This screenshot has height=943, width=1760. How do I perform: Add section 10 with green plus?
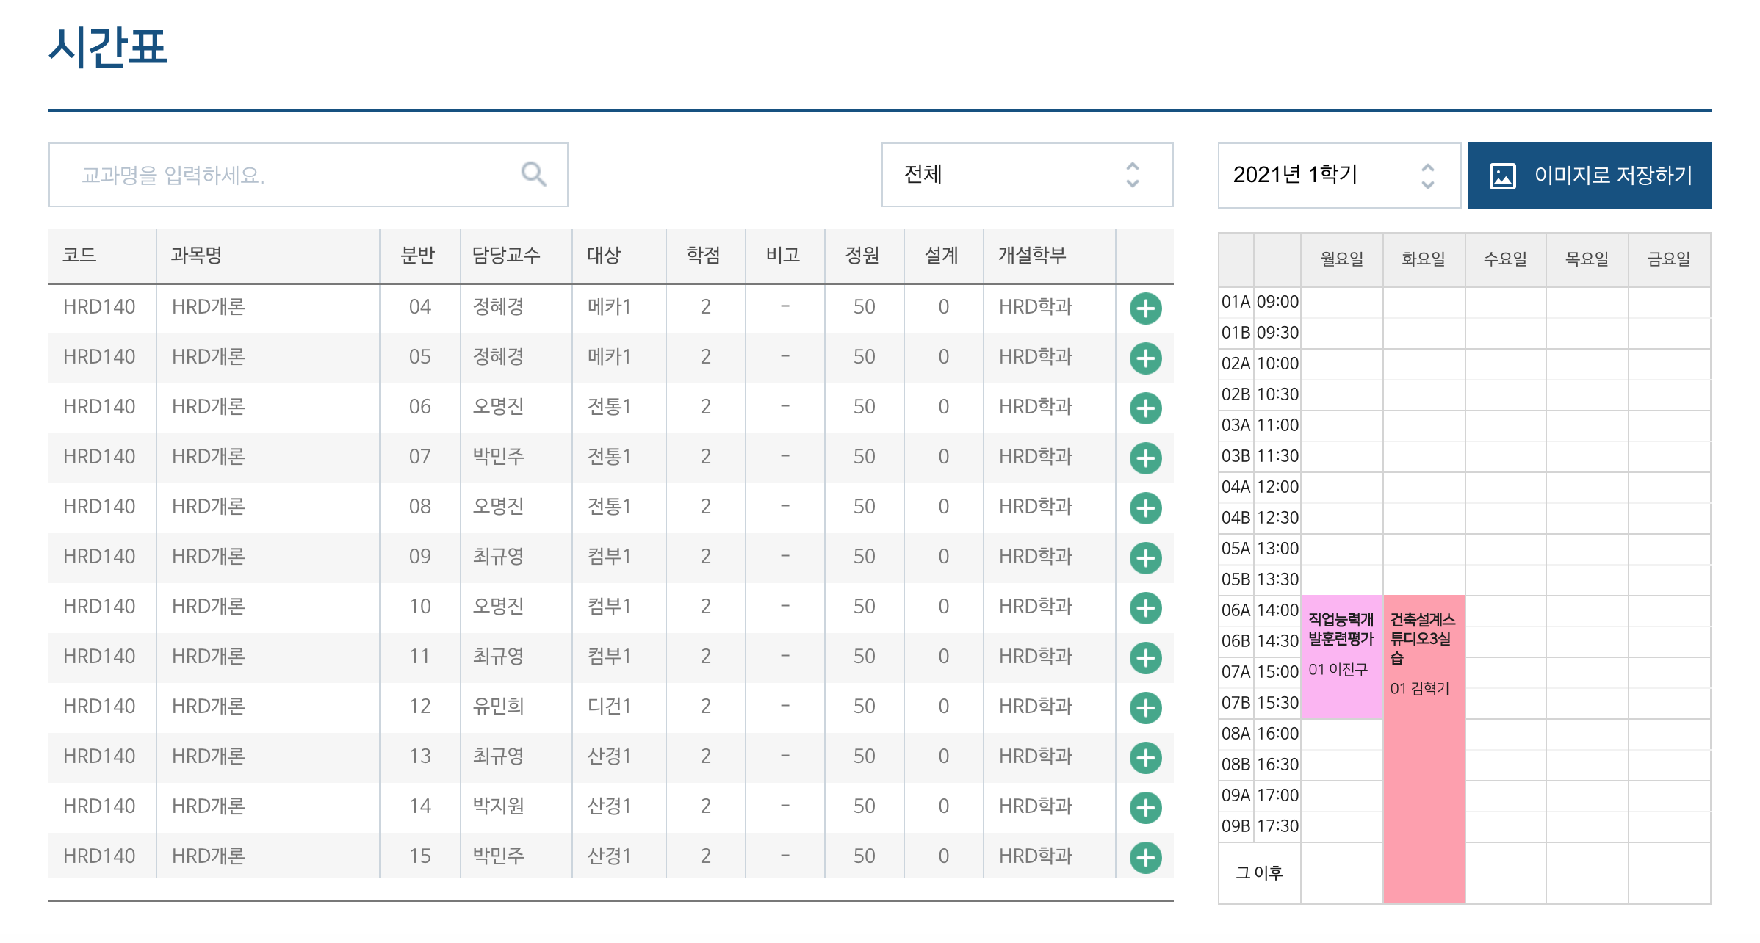pyautogui.click(x=1145, y=608)
